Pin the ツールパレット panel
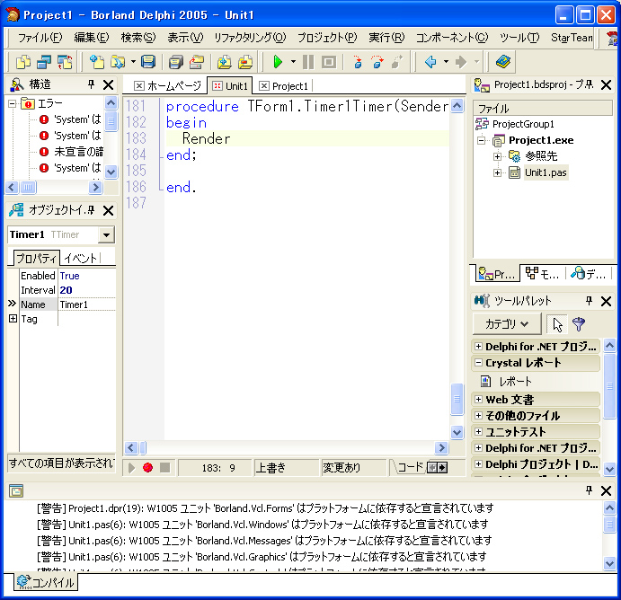Viewport: 621px width, 600px height. [x=589, y=301]
